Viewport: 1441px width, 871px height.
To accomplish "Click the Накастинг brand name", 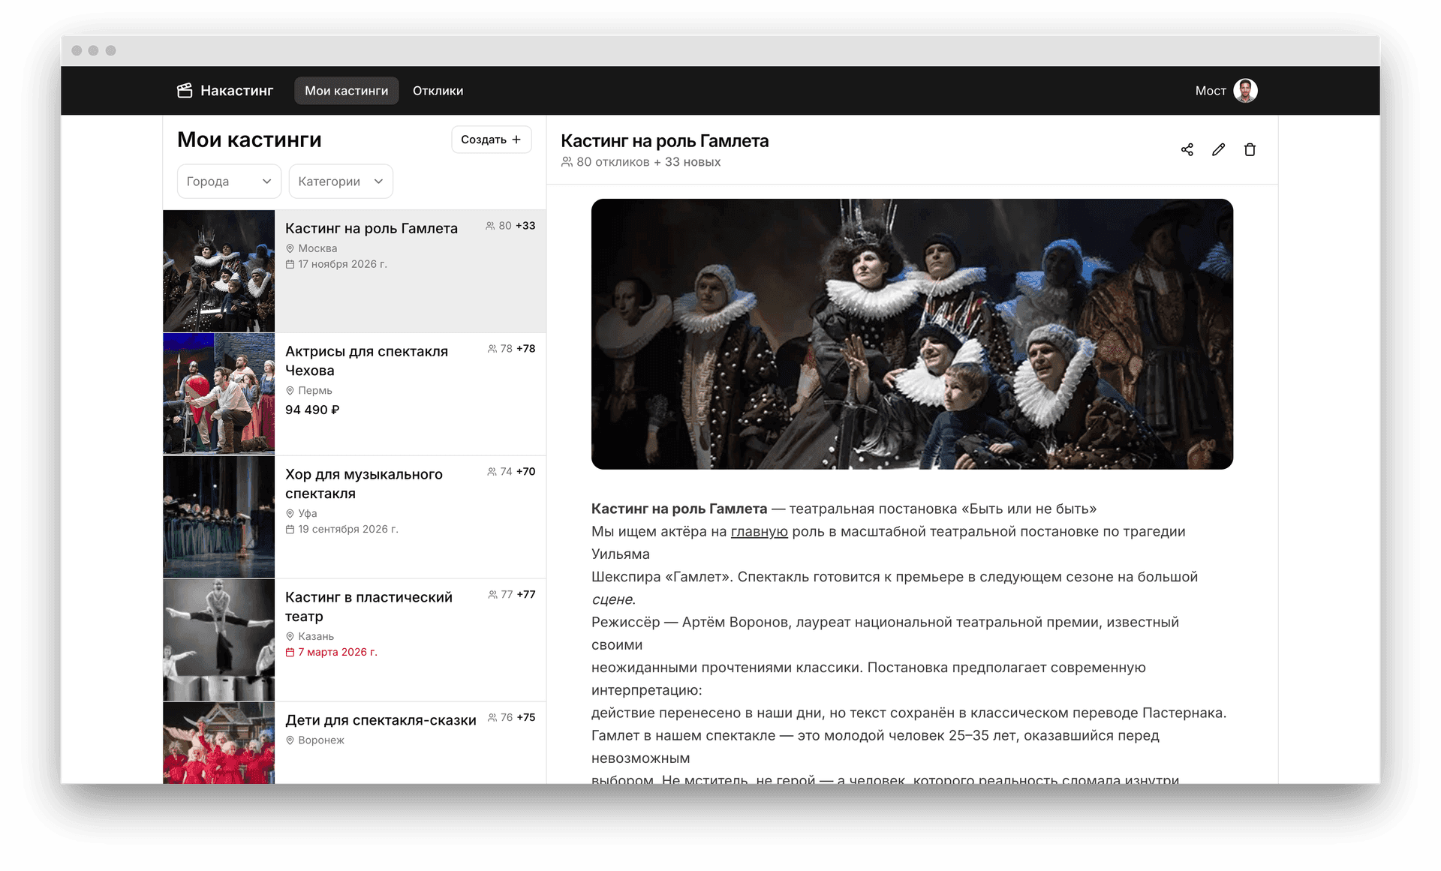I will tap(236, 91).
